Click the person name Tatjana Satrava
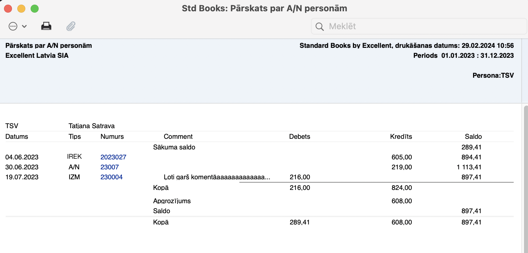This screenshot has height=253, width=528. (x=92, y=126)
